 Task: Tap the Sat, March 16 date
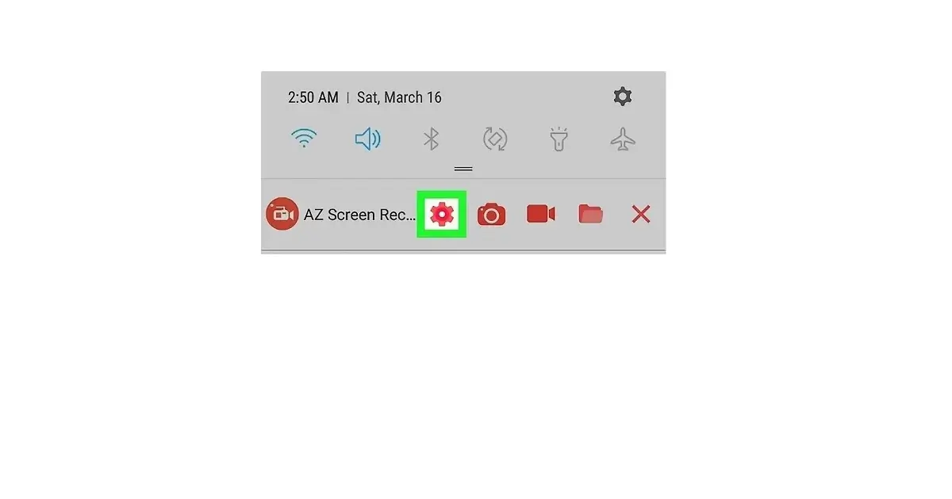399,97
